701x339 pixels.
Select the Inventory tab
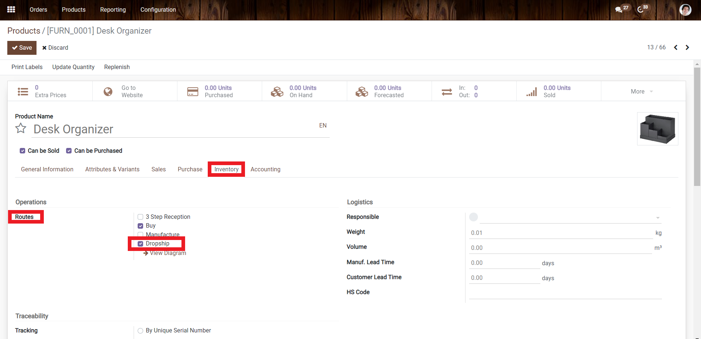226,169
